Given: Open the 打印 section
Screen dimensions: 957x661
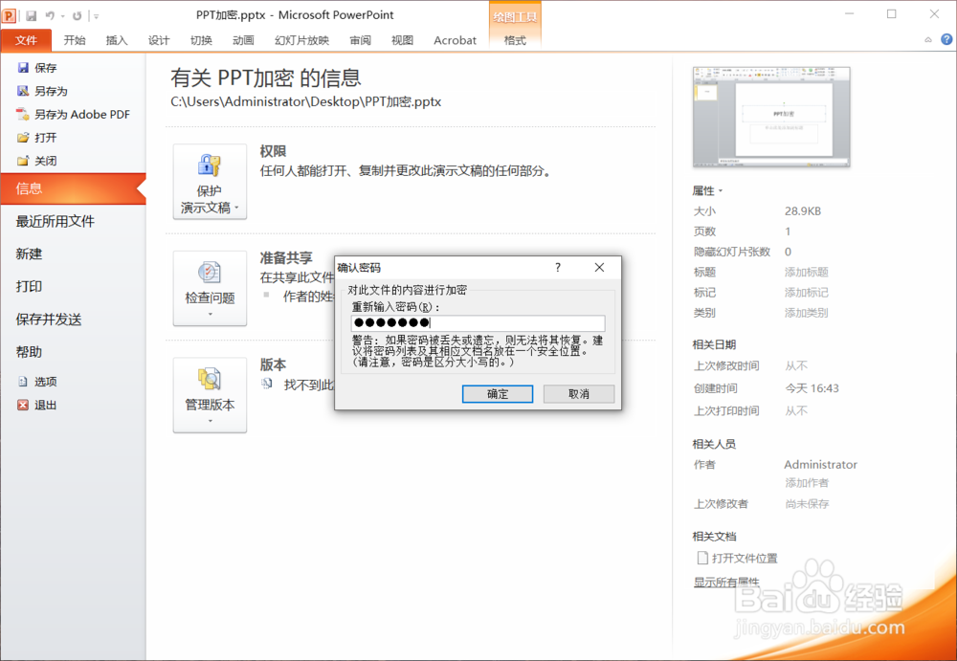Looking at the screenshot, I should click(x=30, y=286).
